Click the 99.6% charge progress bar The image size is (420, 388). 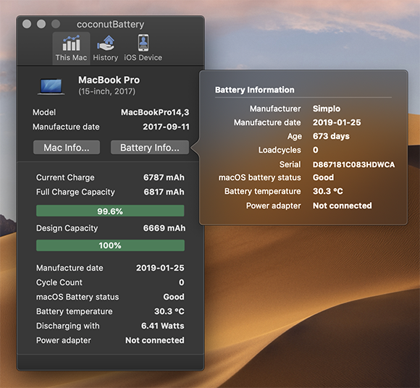pyautogui.click(x=110, y=211)
